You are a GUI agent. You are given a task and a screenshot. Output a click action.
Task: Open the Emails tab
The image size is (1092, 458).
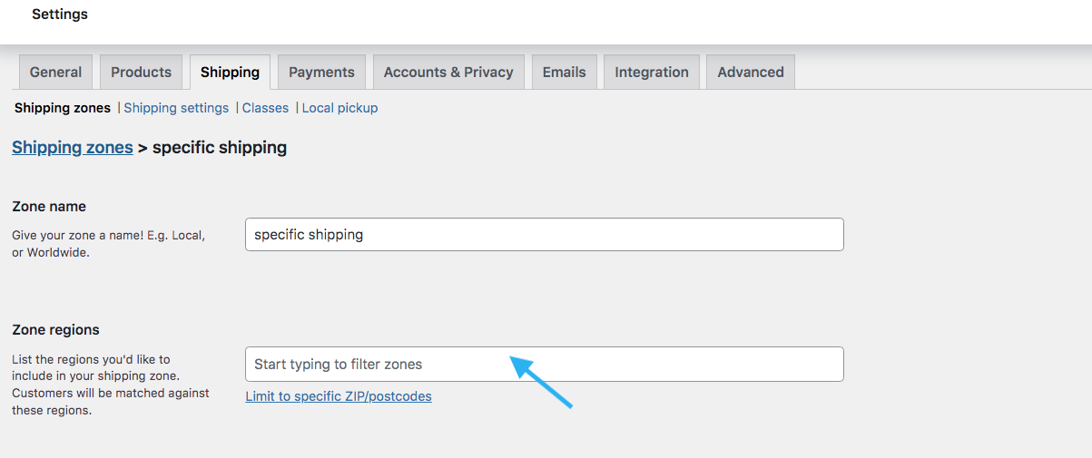[564, 73]
